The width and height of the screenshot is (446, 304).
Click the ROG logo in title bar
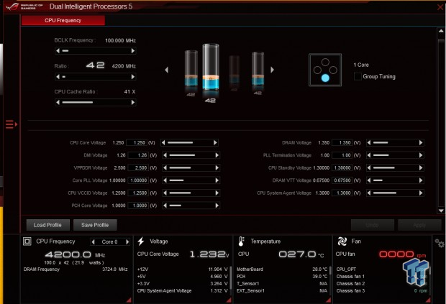click(x=12, y=6)
